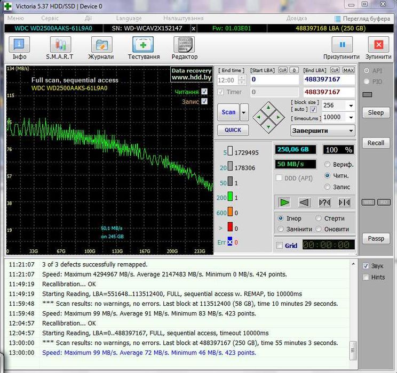Click the Sleep button
Image resolution: width=397 pixels, height=373 pixels.
376,112
